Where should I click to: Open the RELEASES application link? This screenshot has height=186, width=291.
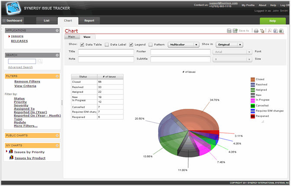[x=19, y=41]
